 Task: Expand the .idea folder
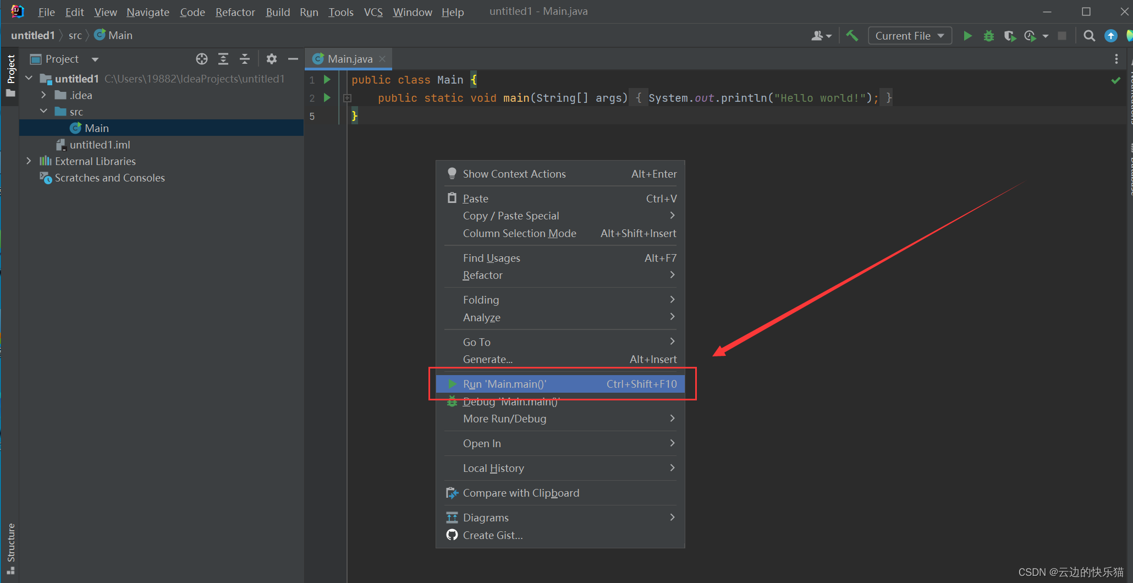(43, 95)
